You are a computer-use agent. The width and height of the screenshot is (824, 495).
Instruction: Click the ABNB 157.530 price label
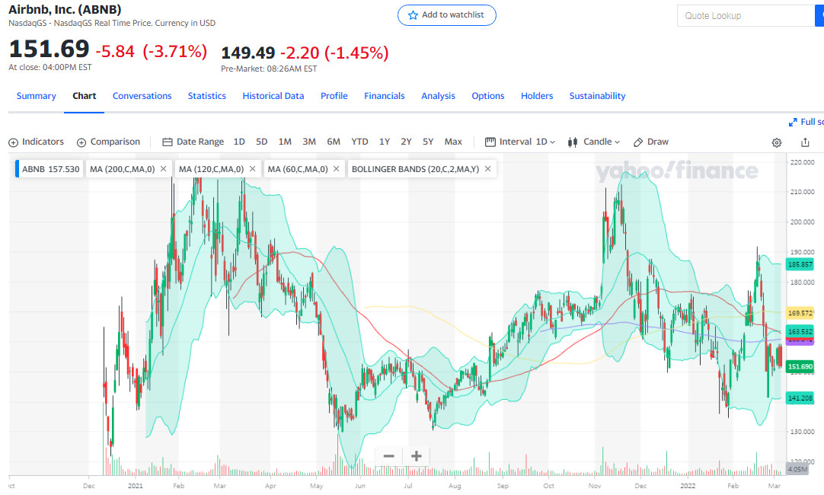[x=50, y=169]
